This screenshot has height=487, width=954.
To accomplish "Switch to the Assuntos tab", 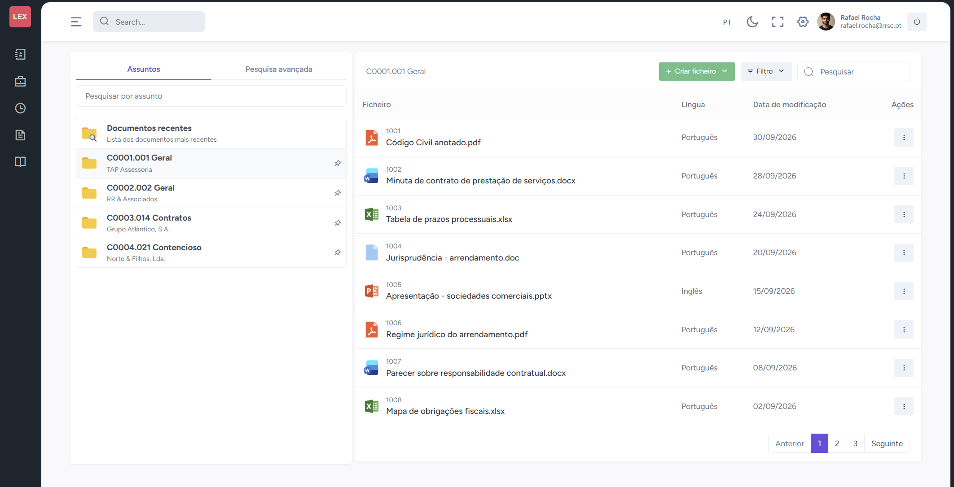I will (144, 69).
